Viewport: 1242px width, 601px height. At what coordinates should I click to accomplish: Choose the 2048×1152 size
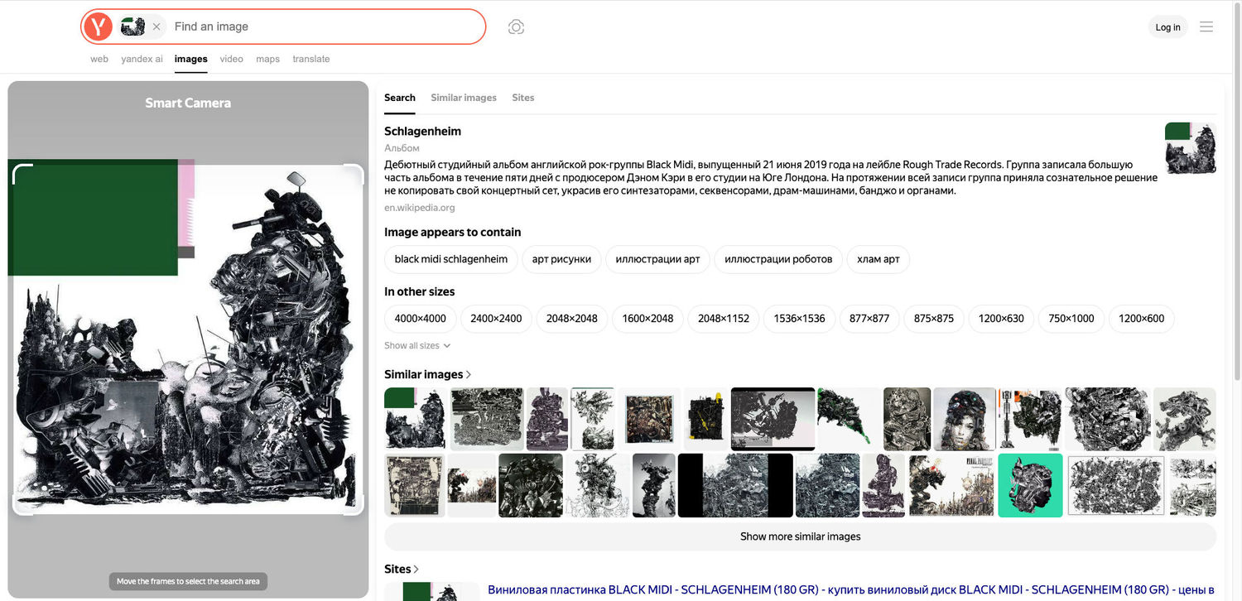(724, 319)
